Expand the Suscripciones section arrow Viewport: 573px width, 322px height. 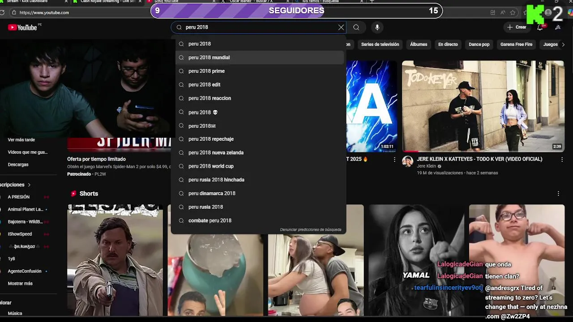29,185
